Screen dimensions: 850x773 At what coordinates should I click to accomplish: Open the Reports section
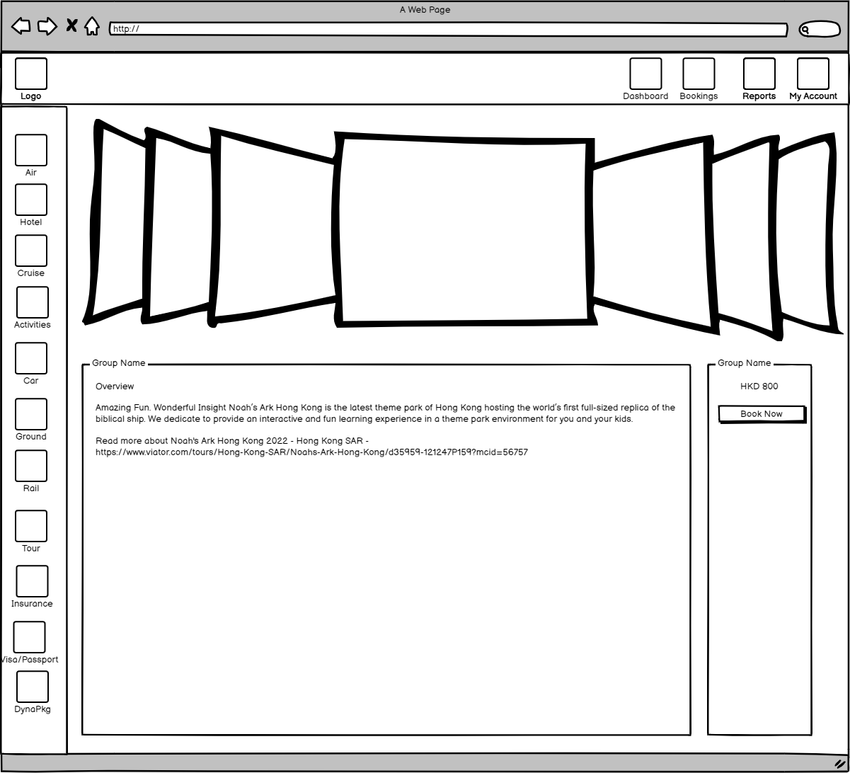coord(759,75)
